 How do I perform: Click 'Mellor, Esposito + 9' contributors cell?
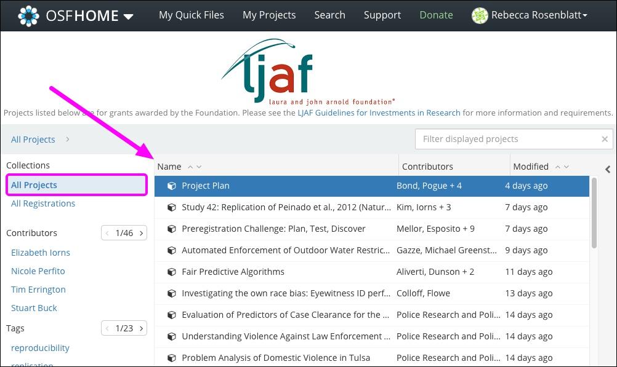(435, 229)
